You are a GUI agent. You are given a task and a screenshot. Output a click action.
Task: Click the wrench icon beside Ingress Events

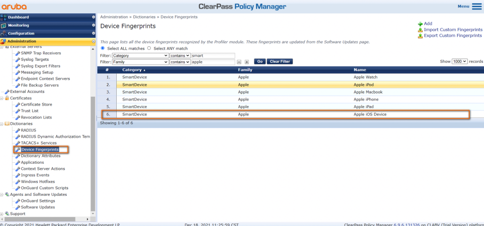[x=18, y=175]
